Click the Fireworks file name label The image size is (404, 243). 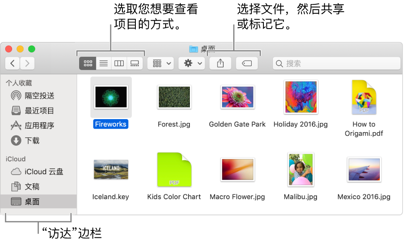(x=111, y=124)
